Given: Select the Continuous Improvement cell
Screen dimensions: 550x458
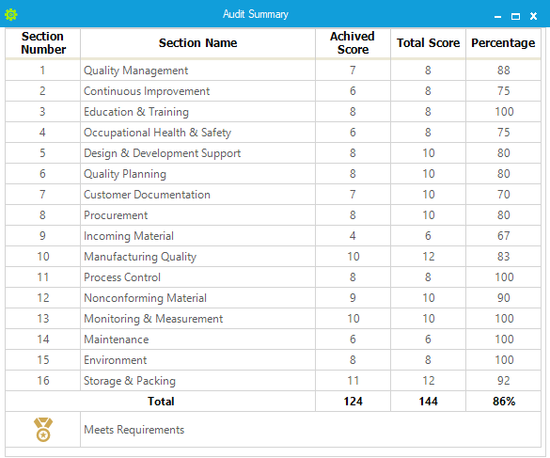Looking at the screenshot, I should pos(197,91).
